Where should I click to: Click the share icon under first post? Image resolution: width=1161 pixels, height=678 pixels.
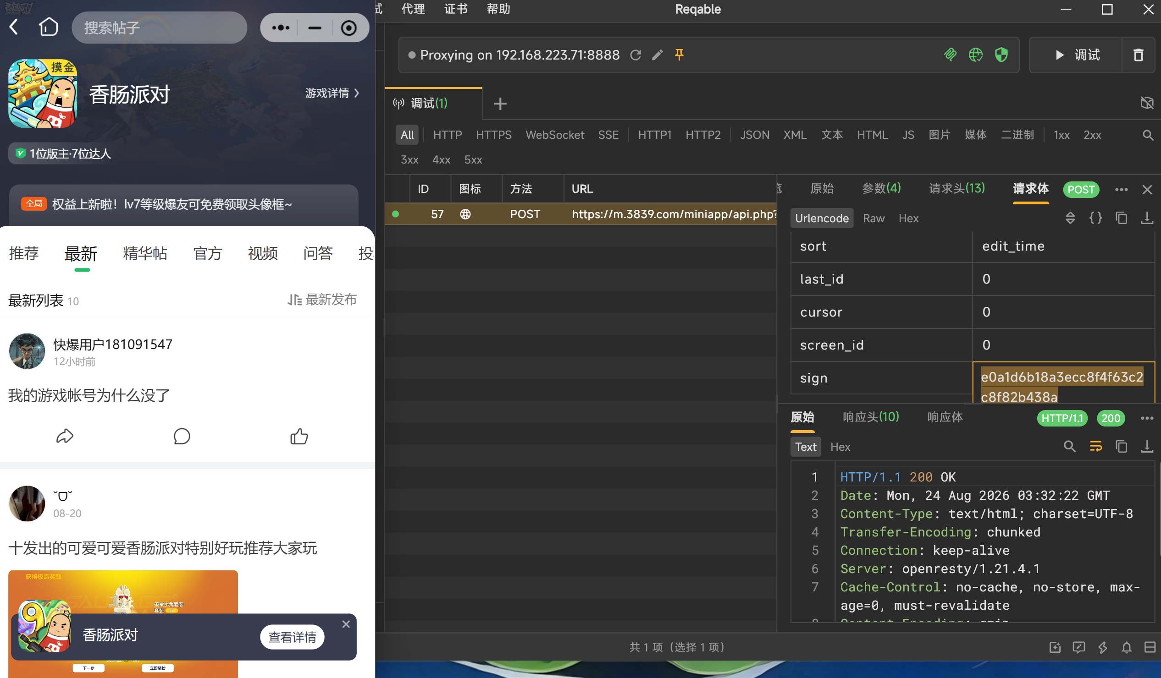pos(65,436)
